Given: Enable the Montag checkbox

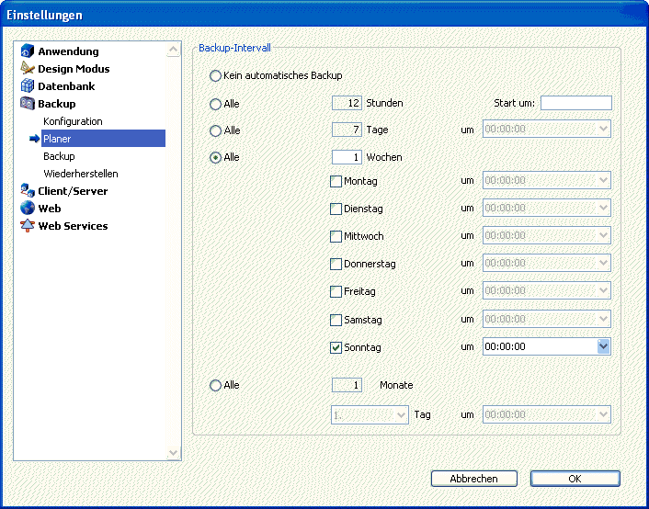Looking at the screenshot, I should coord(336,182).
